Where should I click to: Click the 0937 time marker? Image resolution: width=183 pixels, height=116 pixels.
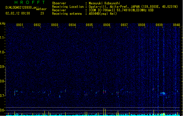[x=124, y=25]
